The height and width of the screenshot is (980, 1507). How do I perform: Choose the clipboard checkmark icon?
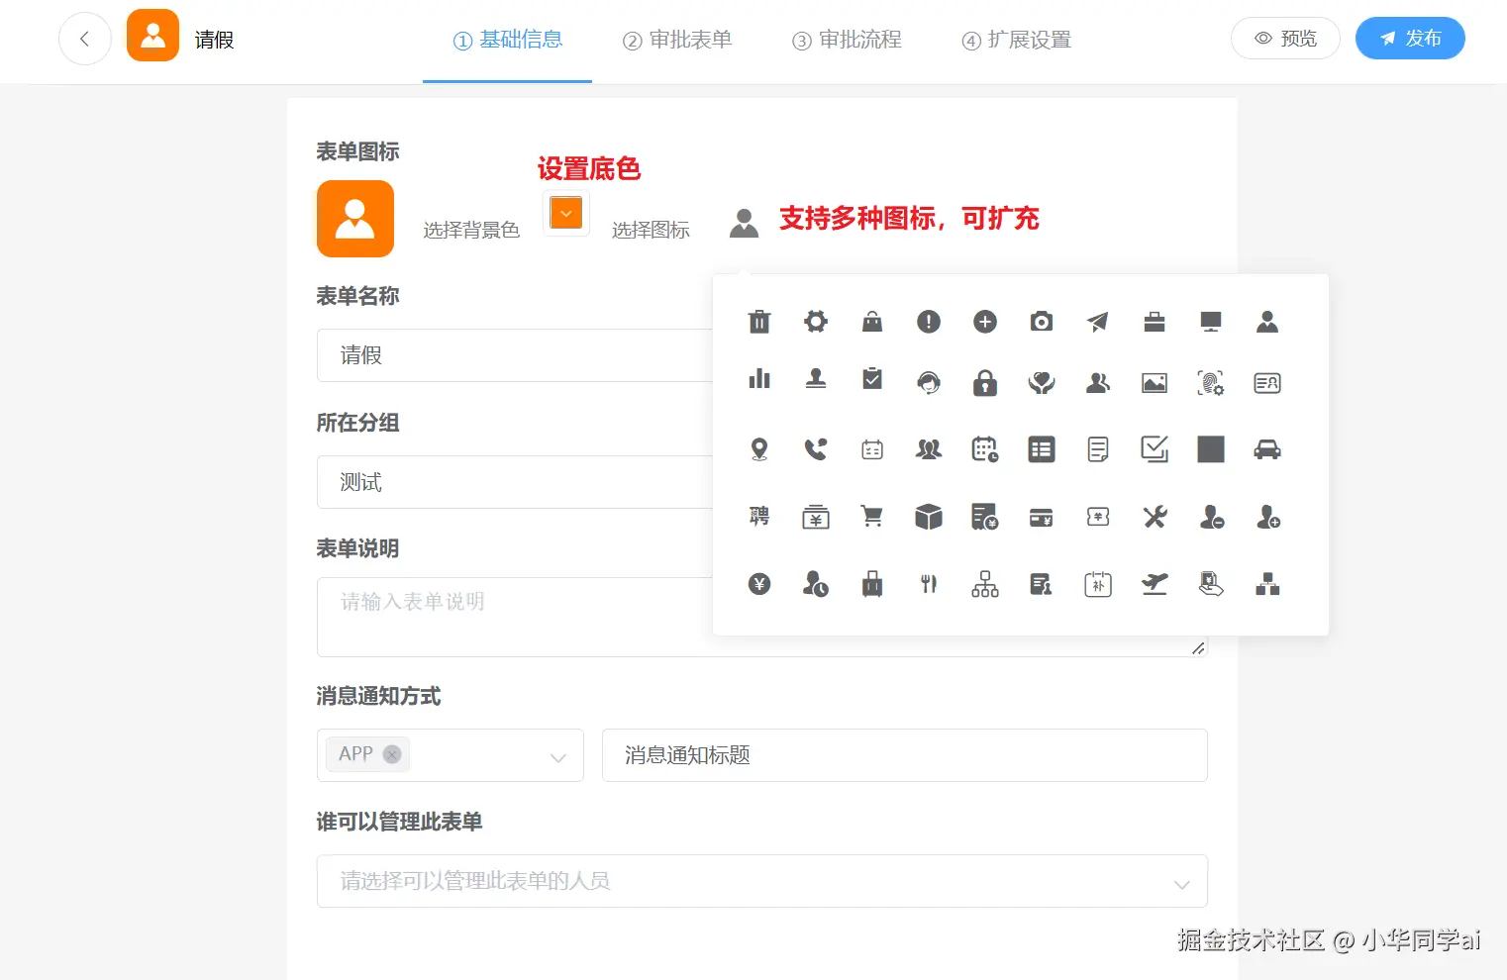[872, 379]
